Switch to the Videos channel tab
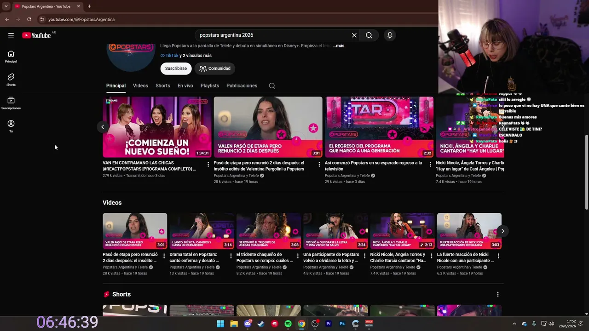This screenshot has height=331, width=589. click(140, 86)
